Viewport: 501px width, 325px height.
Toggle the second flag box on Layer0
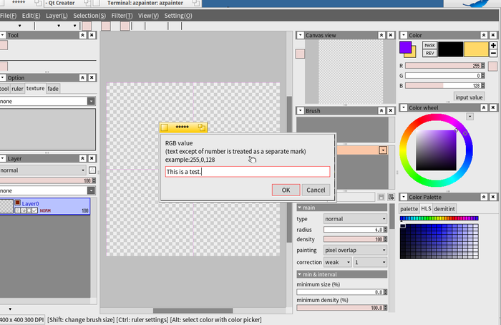click(x=24, y=210)
